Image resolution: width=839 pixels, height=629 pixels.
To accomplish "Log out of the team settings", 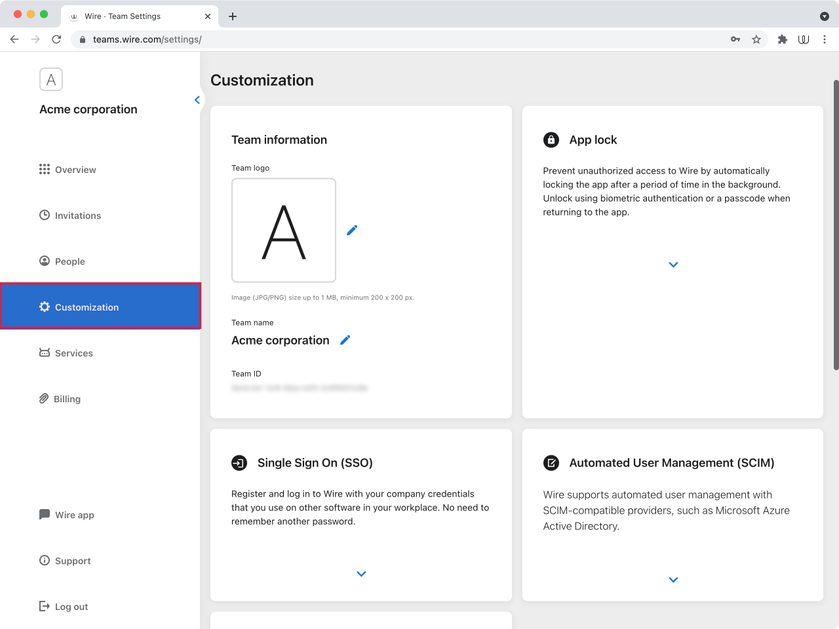I will coord(64,607).
